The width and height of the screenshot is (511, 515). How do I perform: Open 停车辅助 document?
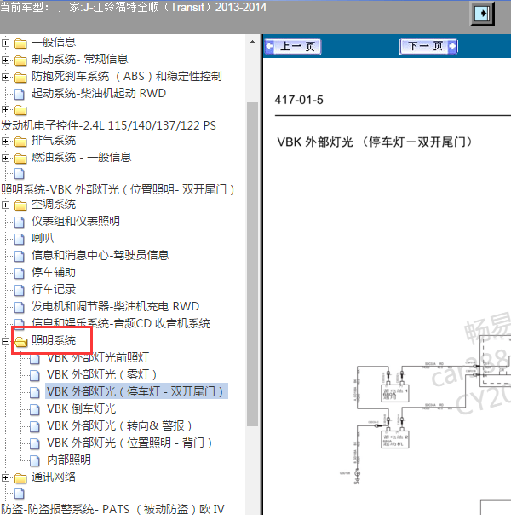54,273
